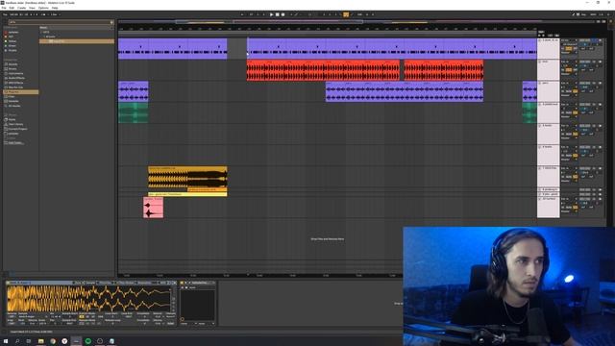Select the MIDI Effects browser category
Viewport: 615px width, 346px height.
click(15, 83)
